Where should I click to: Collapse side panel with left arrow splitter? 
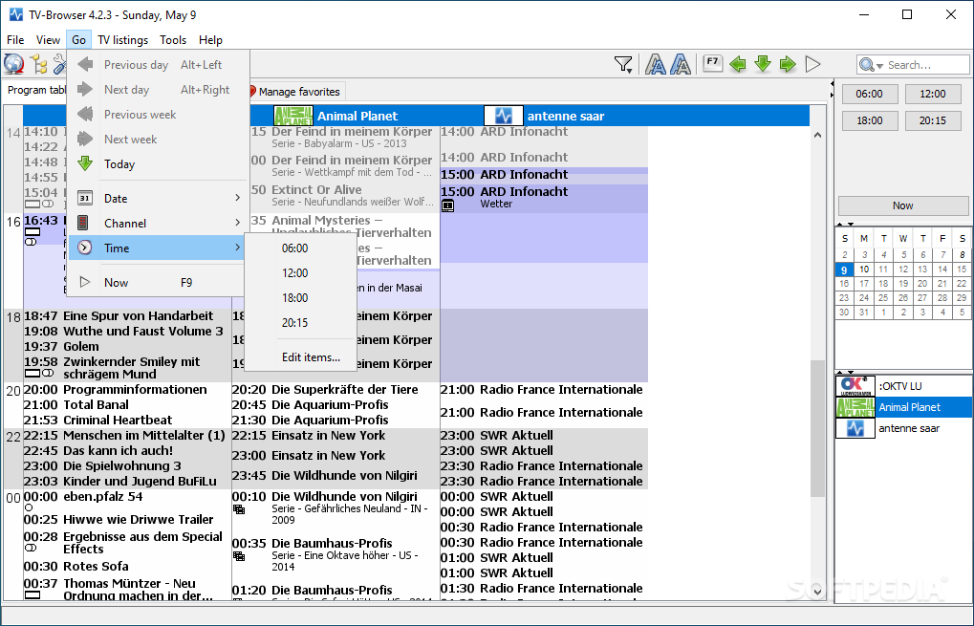[x=832, y=83]
